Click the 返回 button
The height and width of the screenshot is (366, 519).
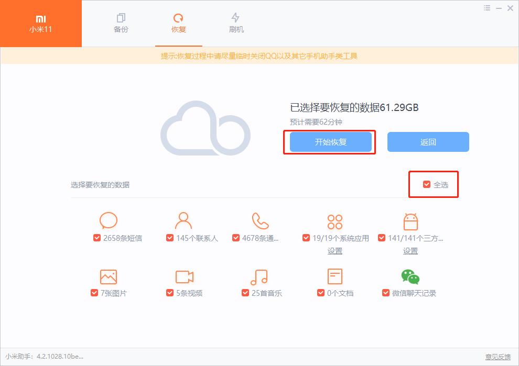[x=428, y=141]
